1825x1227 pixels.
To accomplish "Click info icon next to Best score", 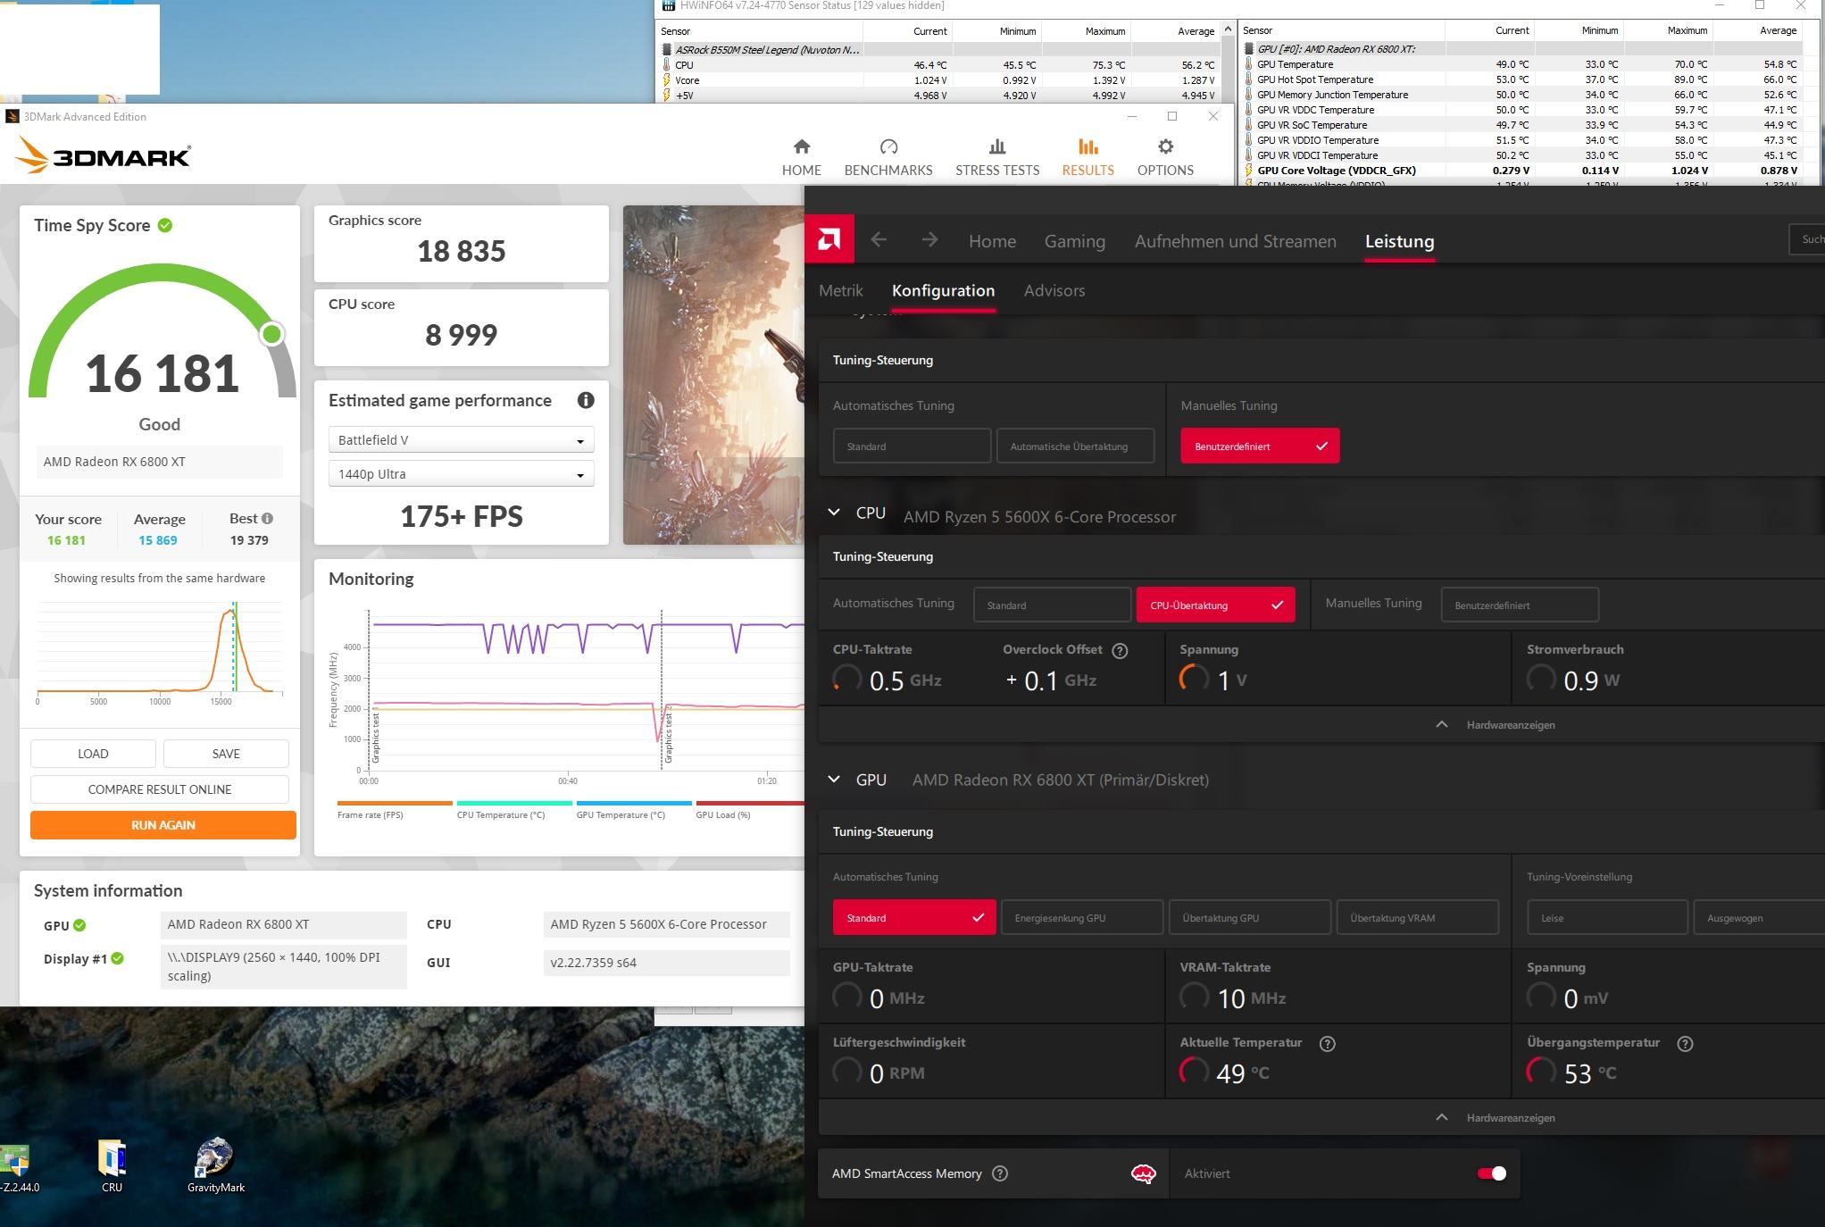I will pos(267,518).
